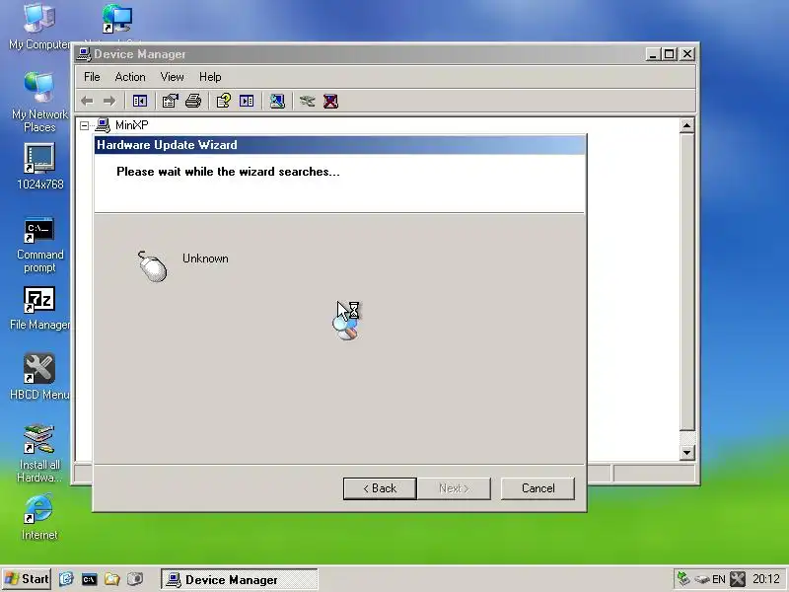Image resolution: width=789 pixels, height=592 pixels.
Task: Collapse the MiniXP tree node
Action: [x=85, y=125]
